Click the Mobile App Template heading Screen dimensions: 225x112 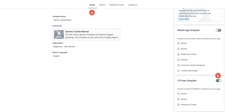coord(189,30)
